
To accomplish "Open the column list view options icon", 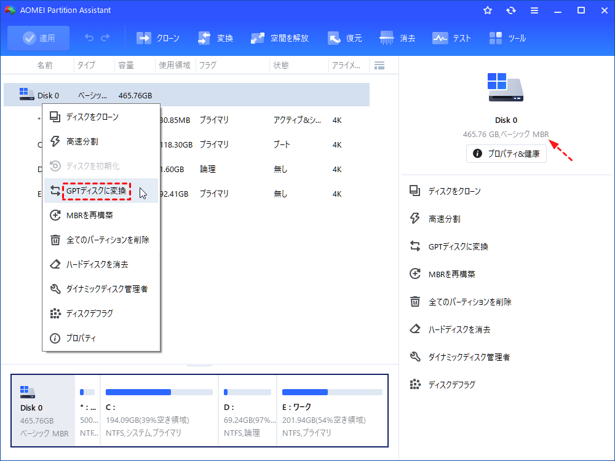I will point(379,65).
